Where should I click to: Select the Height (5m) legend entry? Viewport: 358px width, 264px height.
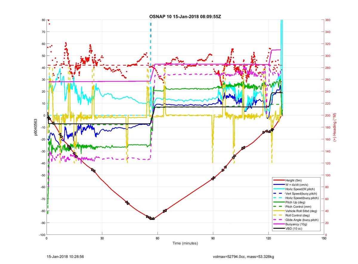(x=296, y=180)
